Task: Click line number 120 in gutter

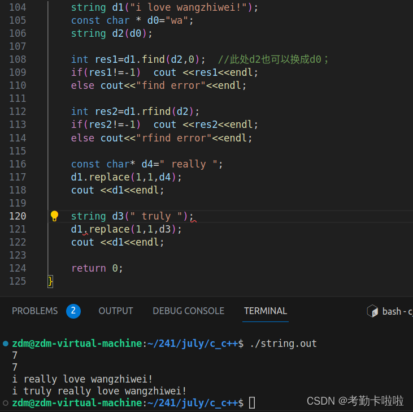Action: [18, 216]
